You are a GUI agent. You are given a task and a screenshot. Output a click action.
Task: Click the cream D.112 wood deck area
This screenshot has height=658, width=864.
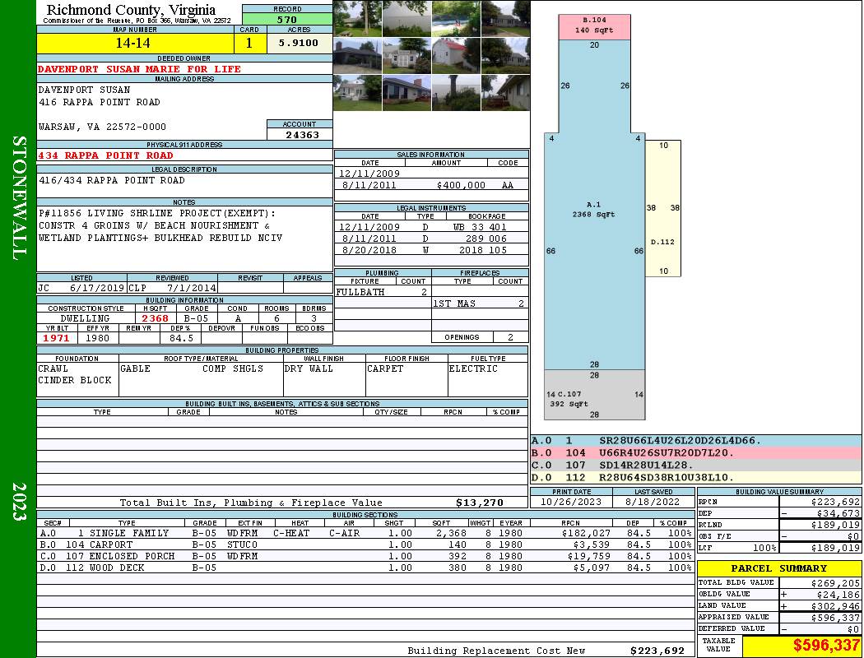click(663, 208)
